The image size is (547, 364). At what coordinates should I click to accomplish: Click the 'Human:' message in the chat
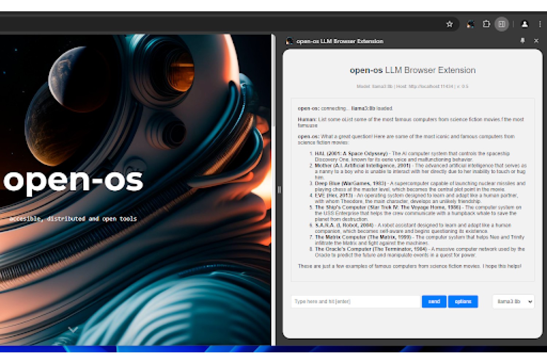pos(411,122)
